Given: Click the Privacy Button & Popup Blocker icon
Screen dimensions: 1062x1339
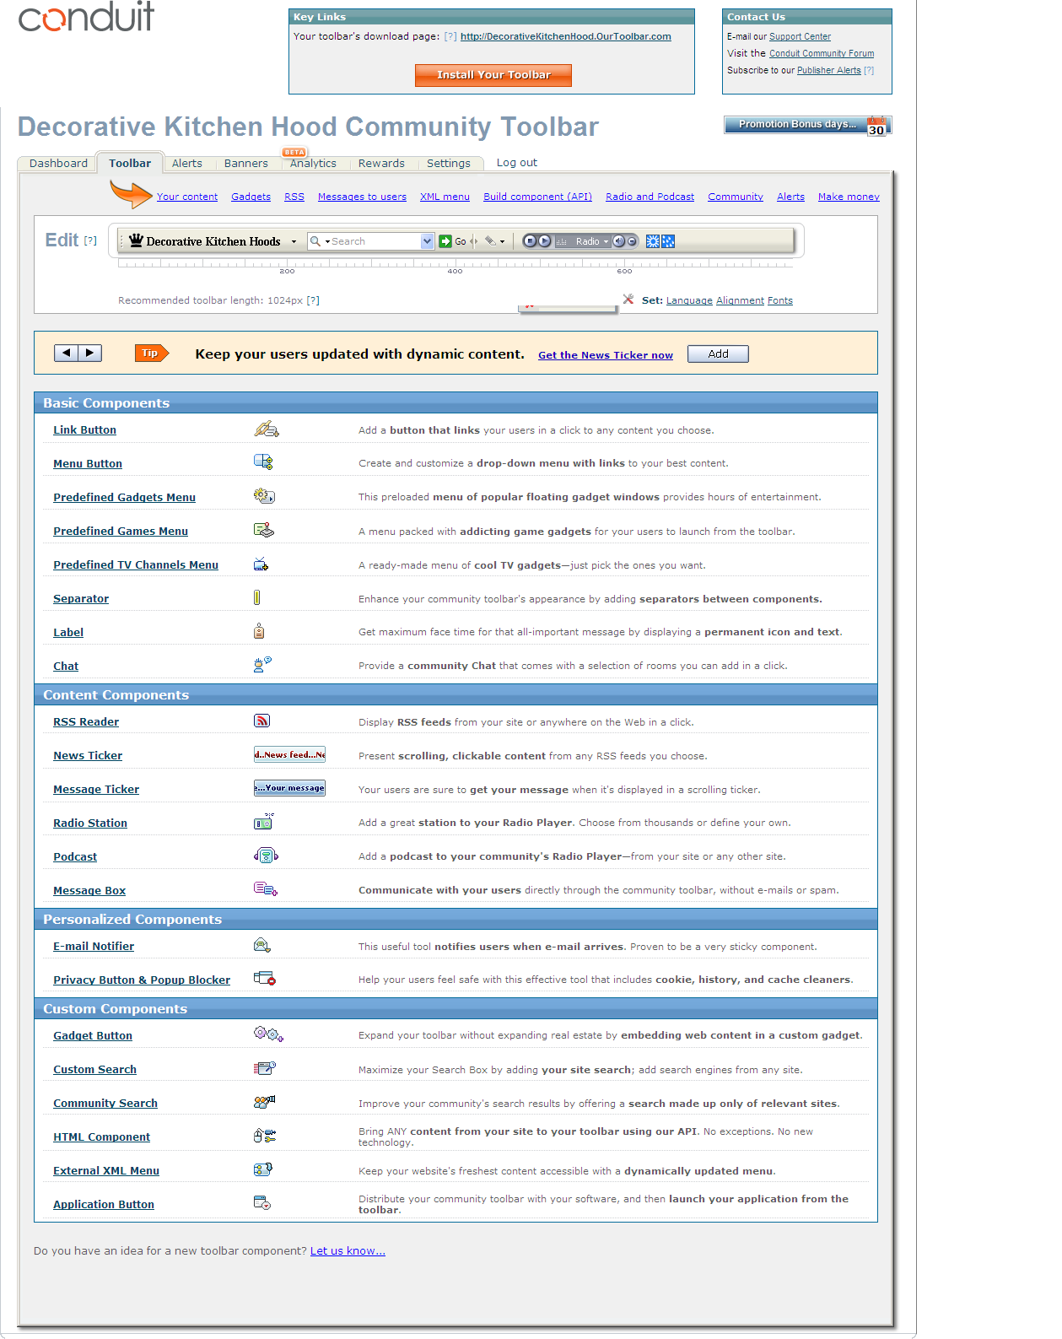Looking at the screenshot, I should coord(265,979).
